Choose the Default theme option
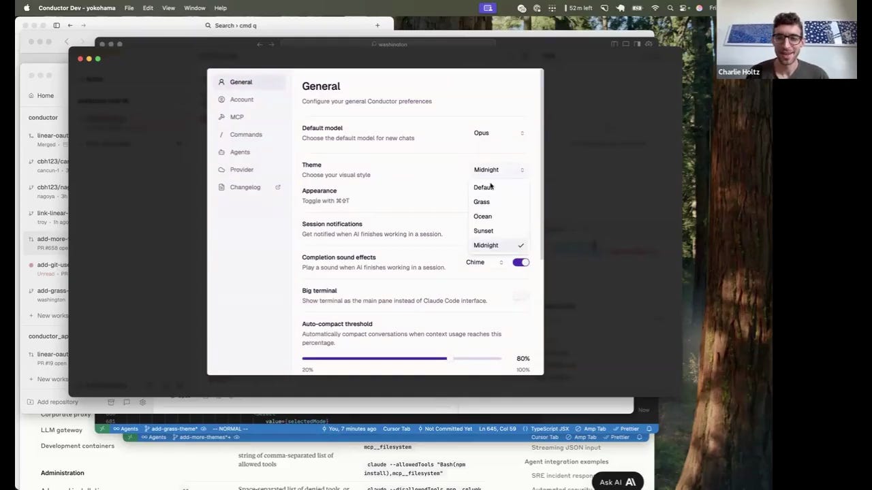Image resolution: width=872 pixels, height=490 pixels. (x=499, y=187)
